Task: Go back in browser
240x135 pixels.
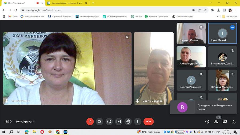Action: click(4, 10)
